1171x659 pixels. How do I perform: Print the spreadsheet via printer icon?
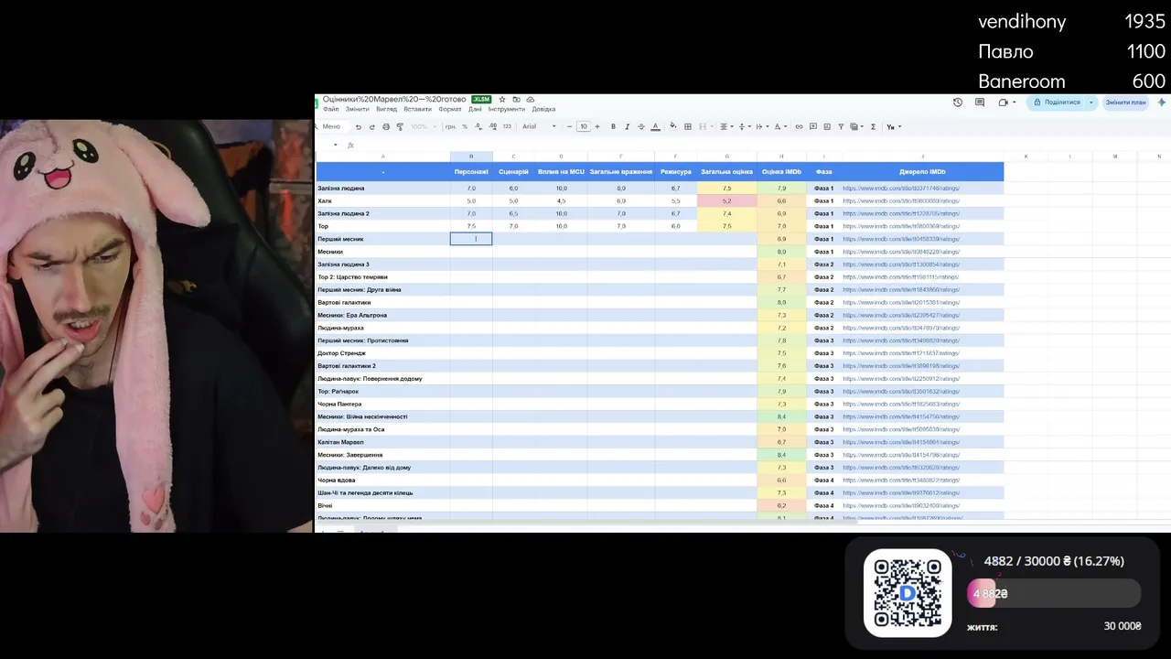(385, 126)
